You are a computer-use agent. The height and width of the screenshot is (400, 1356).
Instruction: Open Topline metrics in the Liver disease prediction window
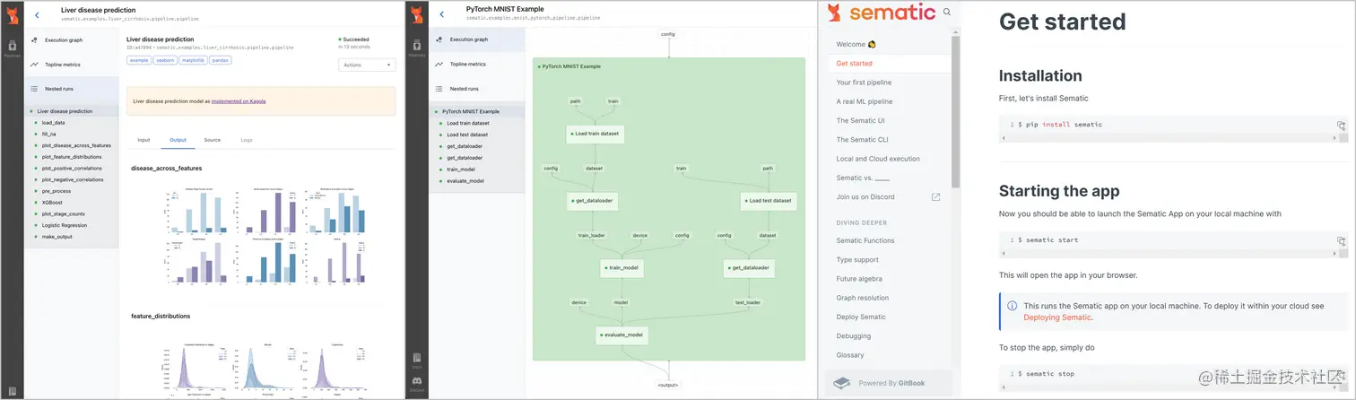pyautogui.click(x=63, y=65)
